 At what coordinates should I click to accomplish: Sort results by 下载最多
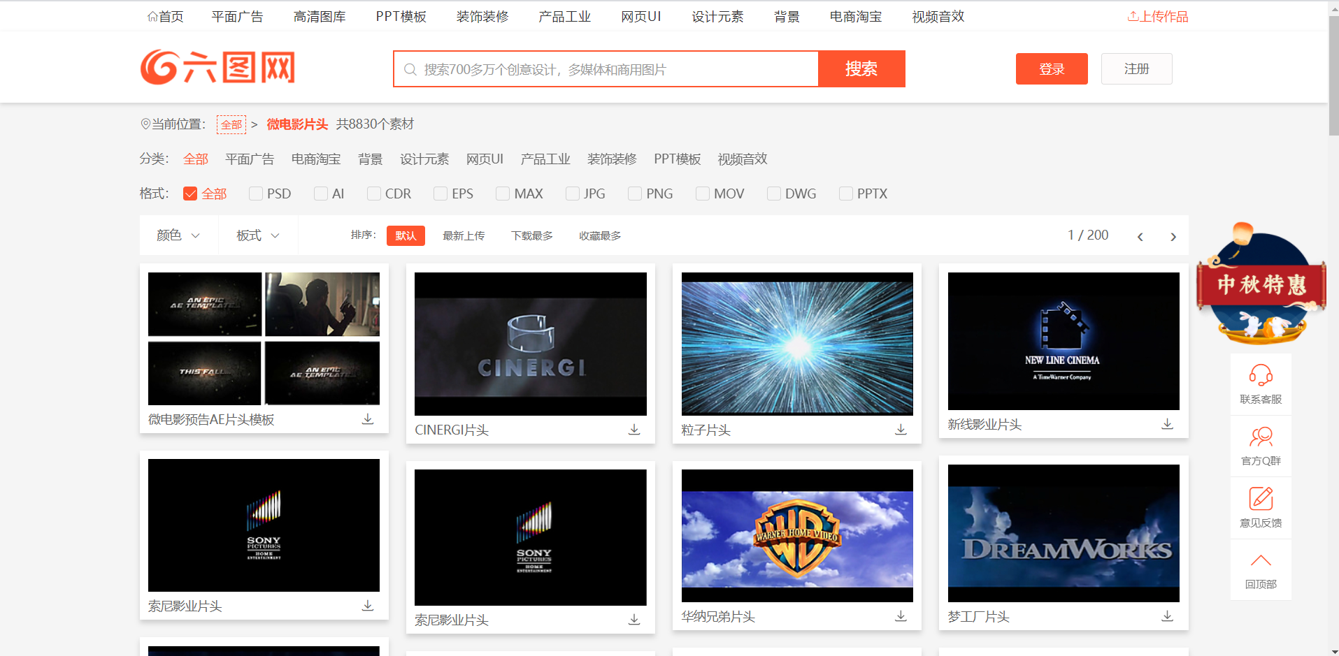point(531,235)
